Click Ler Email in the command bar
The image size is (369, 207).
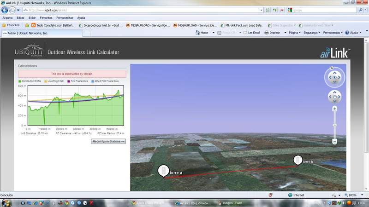[x=251, y=33]
